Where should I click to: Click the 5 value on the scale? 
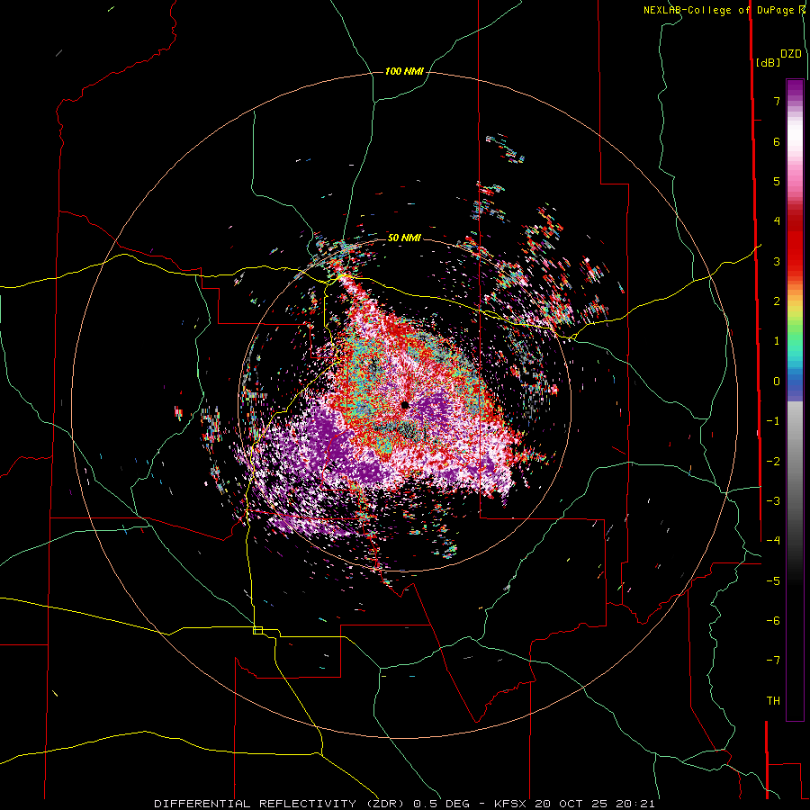(x=777, y=181)
